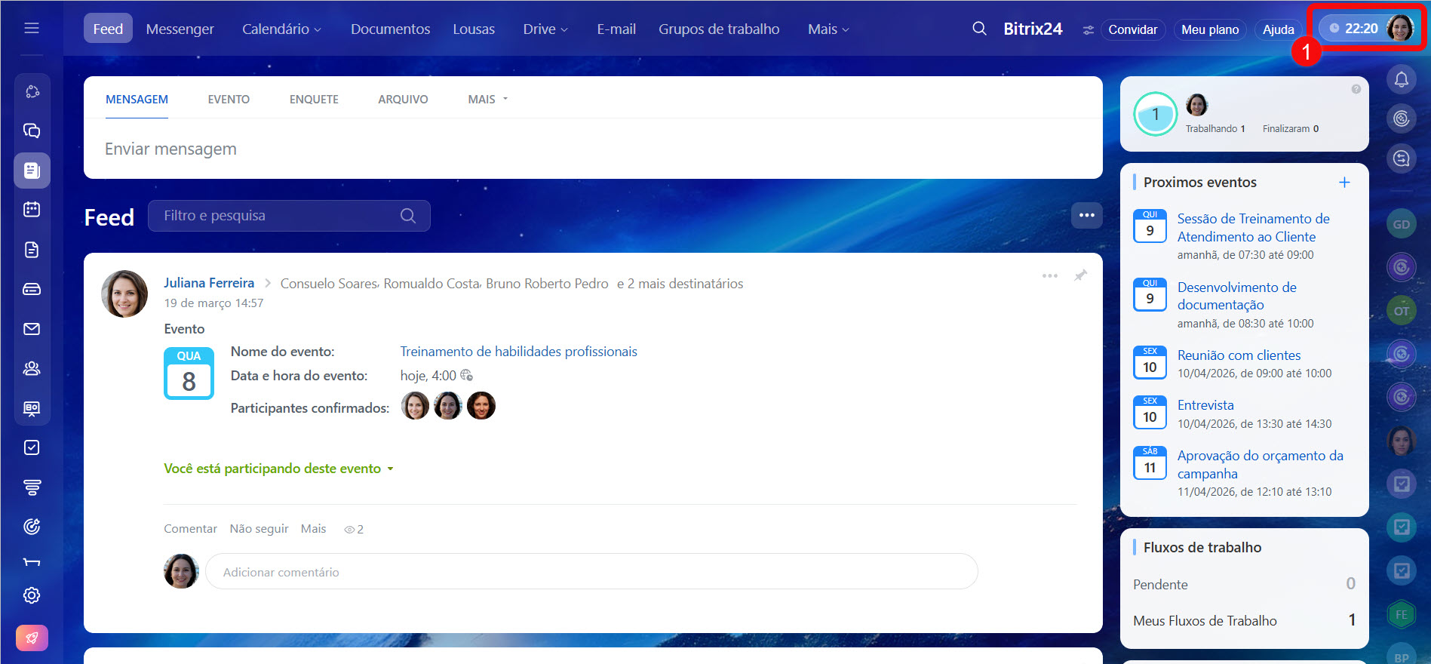Image resolution: width=1431 pixels, height=664 pixels.
Task: Open the mail envelope icon in sidebar
Action: (32, 329)
